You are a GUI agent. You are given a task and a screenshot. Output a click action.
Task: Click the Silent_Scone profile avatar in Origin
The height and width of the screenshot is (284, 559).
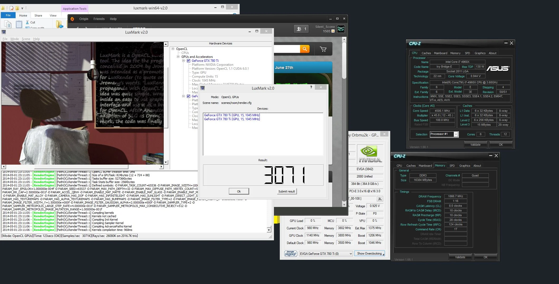point(341,29)
